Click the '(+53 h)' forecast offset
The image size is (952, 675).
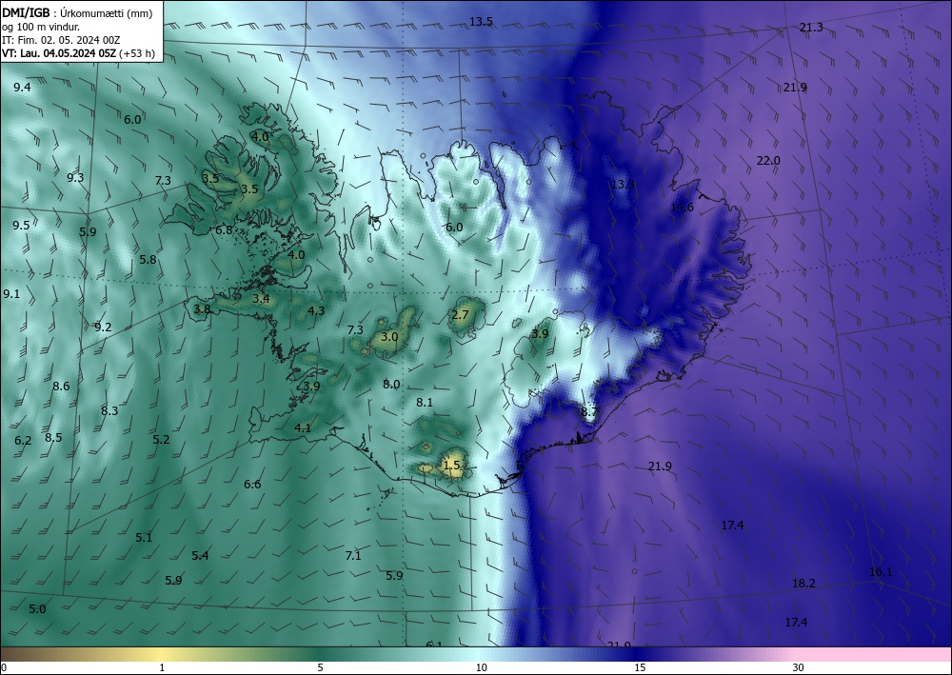click(x=137, y=53)
